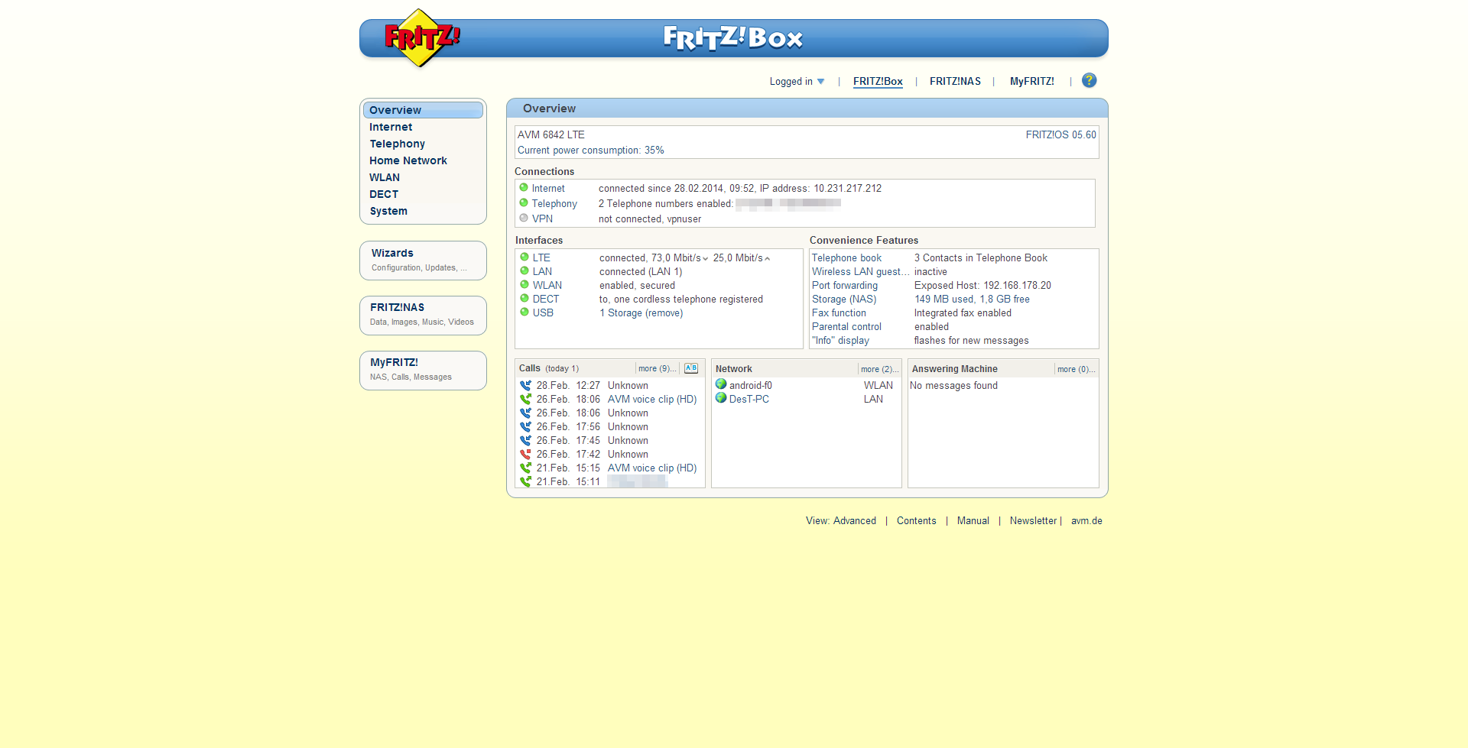Click the green status dot for USB
Viewport: 1468px width, 748px height.
point(525,312)
